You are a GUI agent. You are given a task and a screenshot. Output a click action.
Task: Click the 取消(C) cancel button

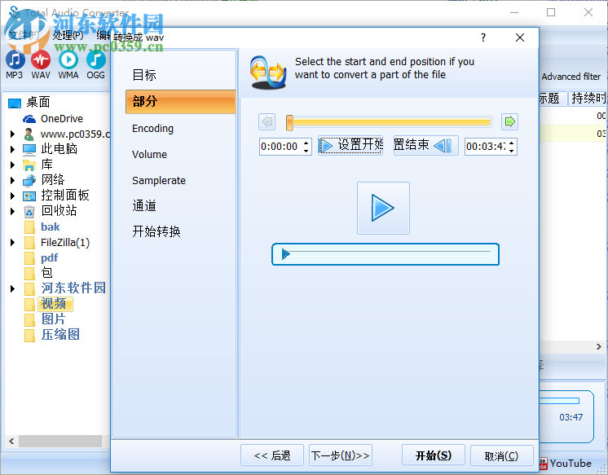(502, 455)
